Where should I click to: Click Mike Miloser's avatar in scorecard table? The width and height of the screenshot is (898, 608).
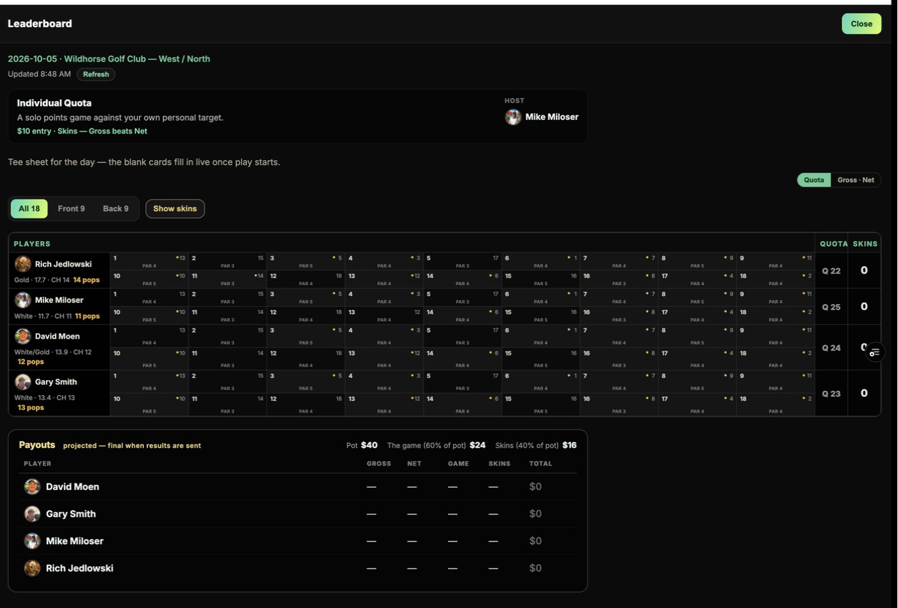pyautogui.click(x=23, y=300)
